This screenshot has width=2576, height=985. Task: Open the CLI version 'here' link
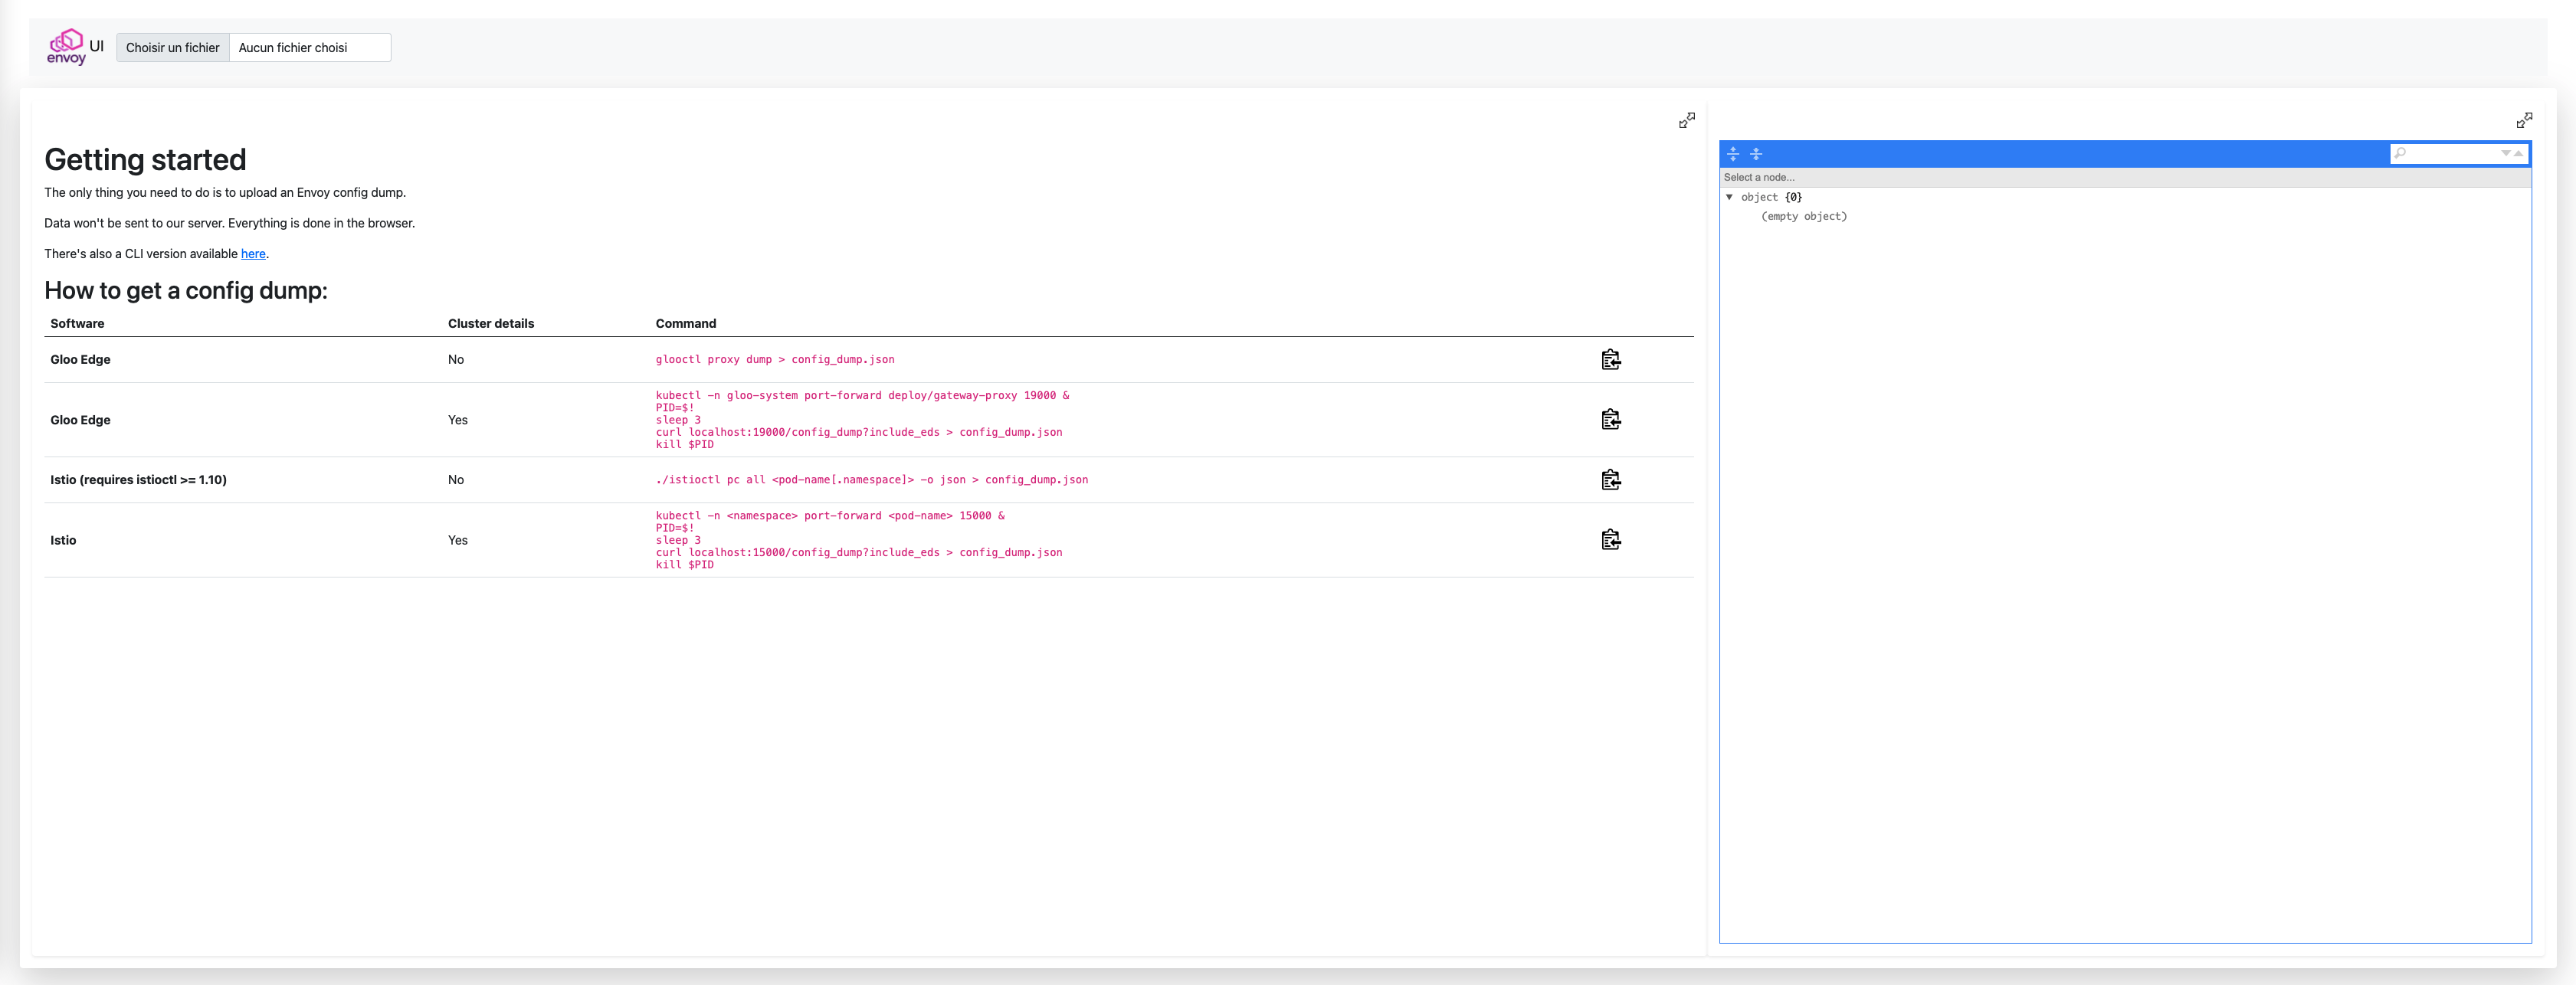coord(253,254)
